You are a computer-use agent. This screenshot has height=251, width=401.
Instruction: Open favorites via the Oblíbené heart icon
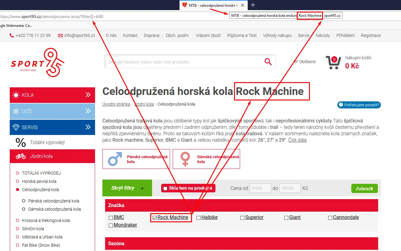coord(295,61)
